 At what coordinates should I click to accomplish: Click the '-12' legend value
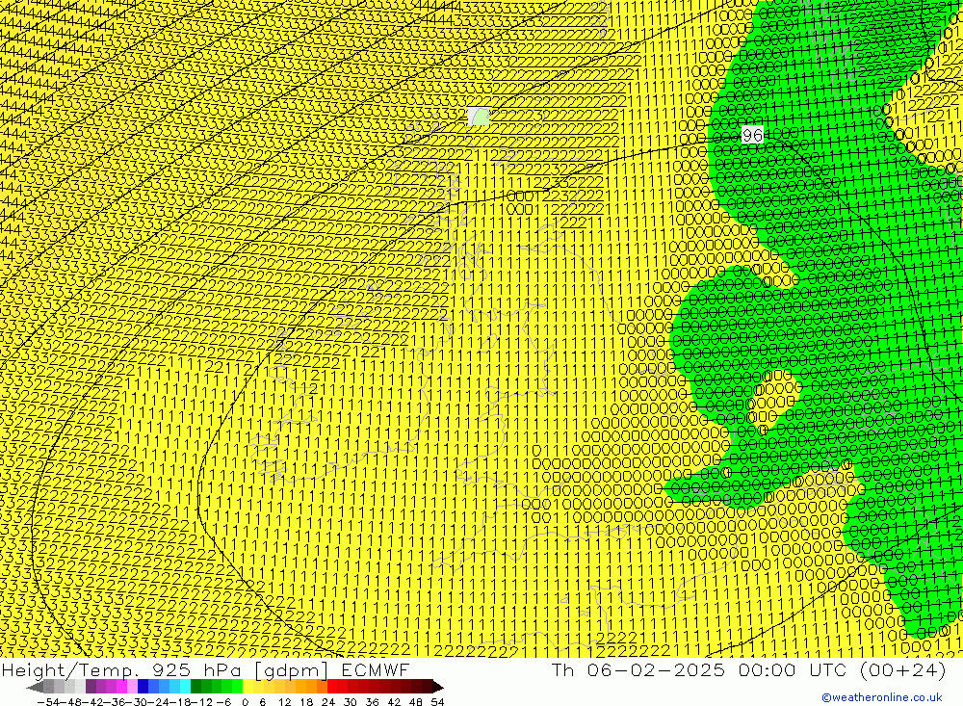[x=201, y=702]
